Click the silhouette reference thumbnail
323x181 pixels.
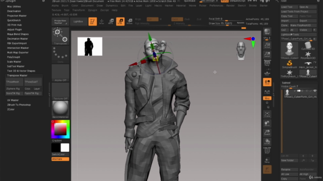pyautogui.click(x=90, y=46)
